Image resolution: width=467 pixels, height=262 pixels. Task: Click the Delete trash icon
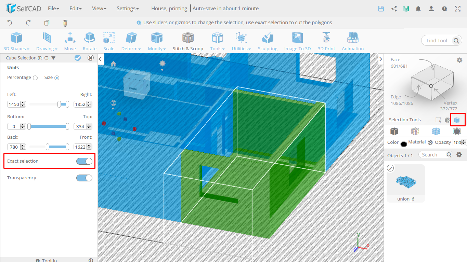[x=65, y=23]
